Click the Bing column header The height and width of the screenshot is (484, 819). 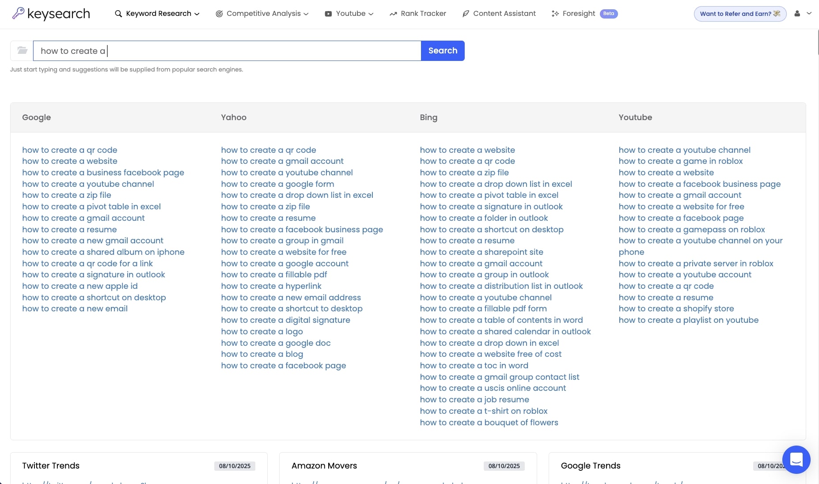pos(428,117)
